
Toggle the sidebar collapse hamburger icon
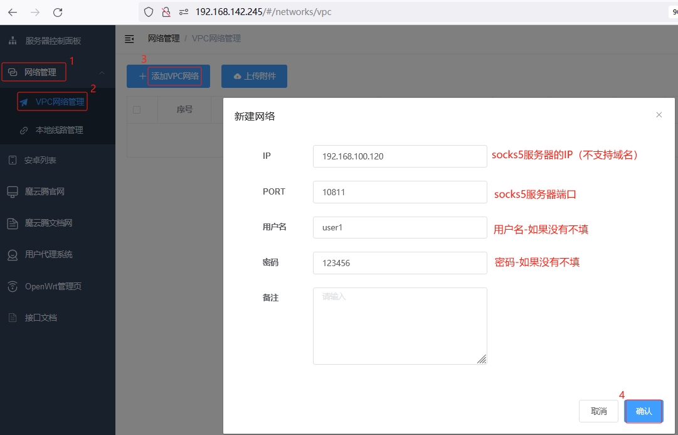[129, 39]
